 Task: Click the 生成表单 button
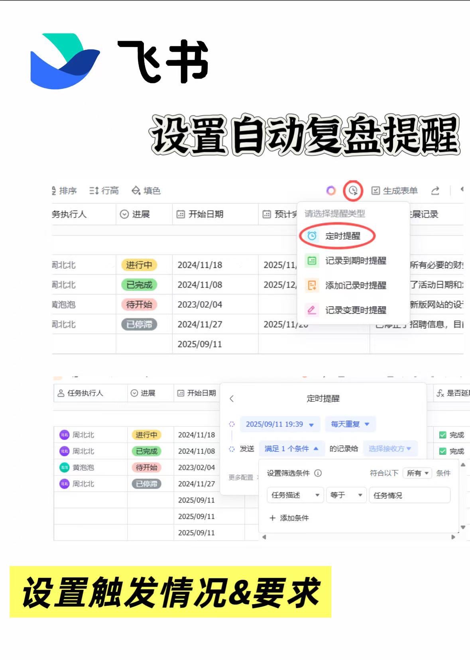click(x=395, y=191)
